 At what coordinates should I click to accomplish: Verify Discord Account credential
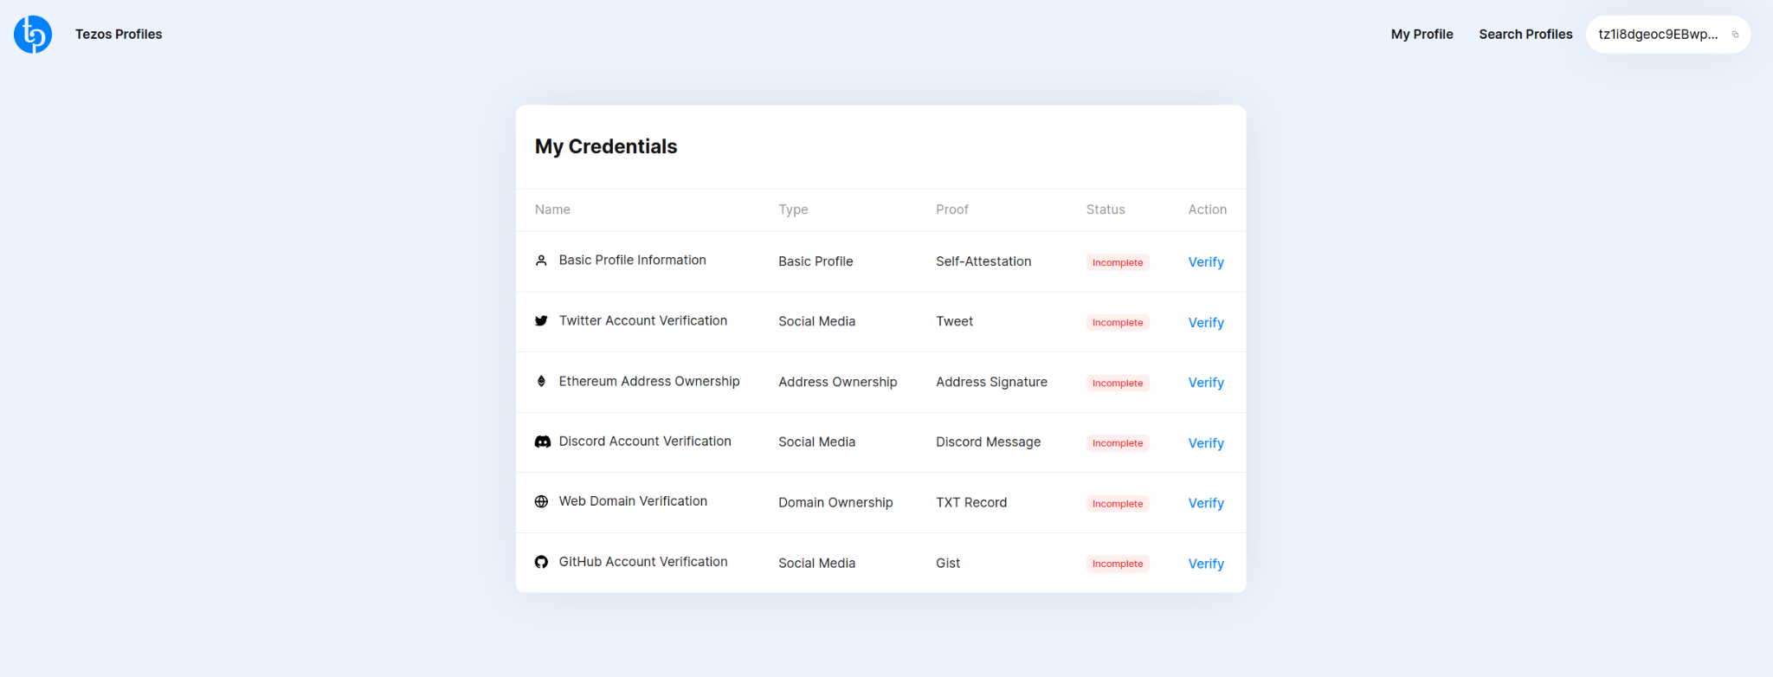(1206, 443)
